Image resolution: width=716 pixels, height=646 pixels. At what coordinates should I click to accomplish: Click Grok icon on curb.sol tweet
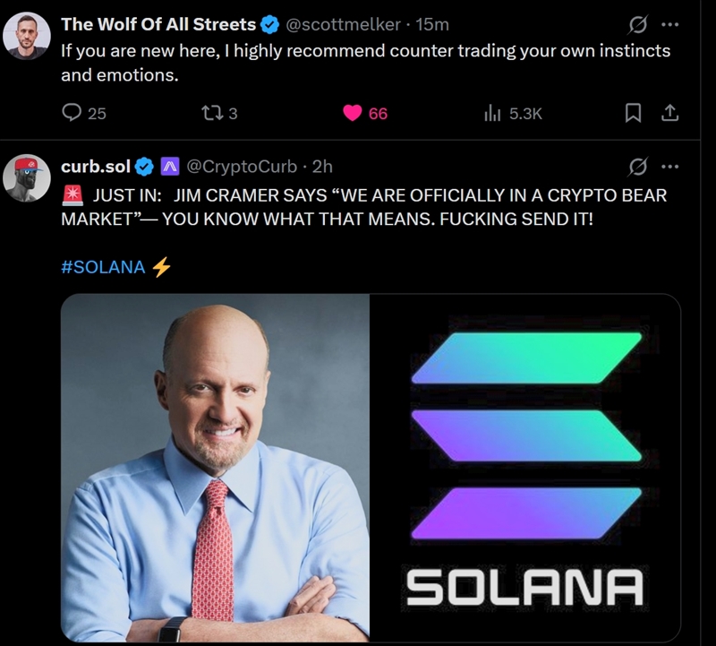(637, 167)
